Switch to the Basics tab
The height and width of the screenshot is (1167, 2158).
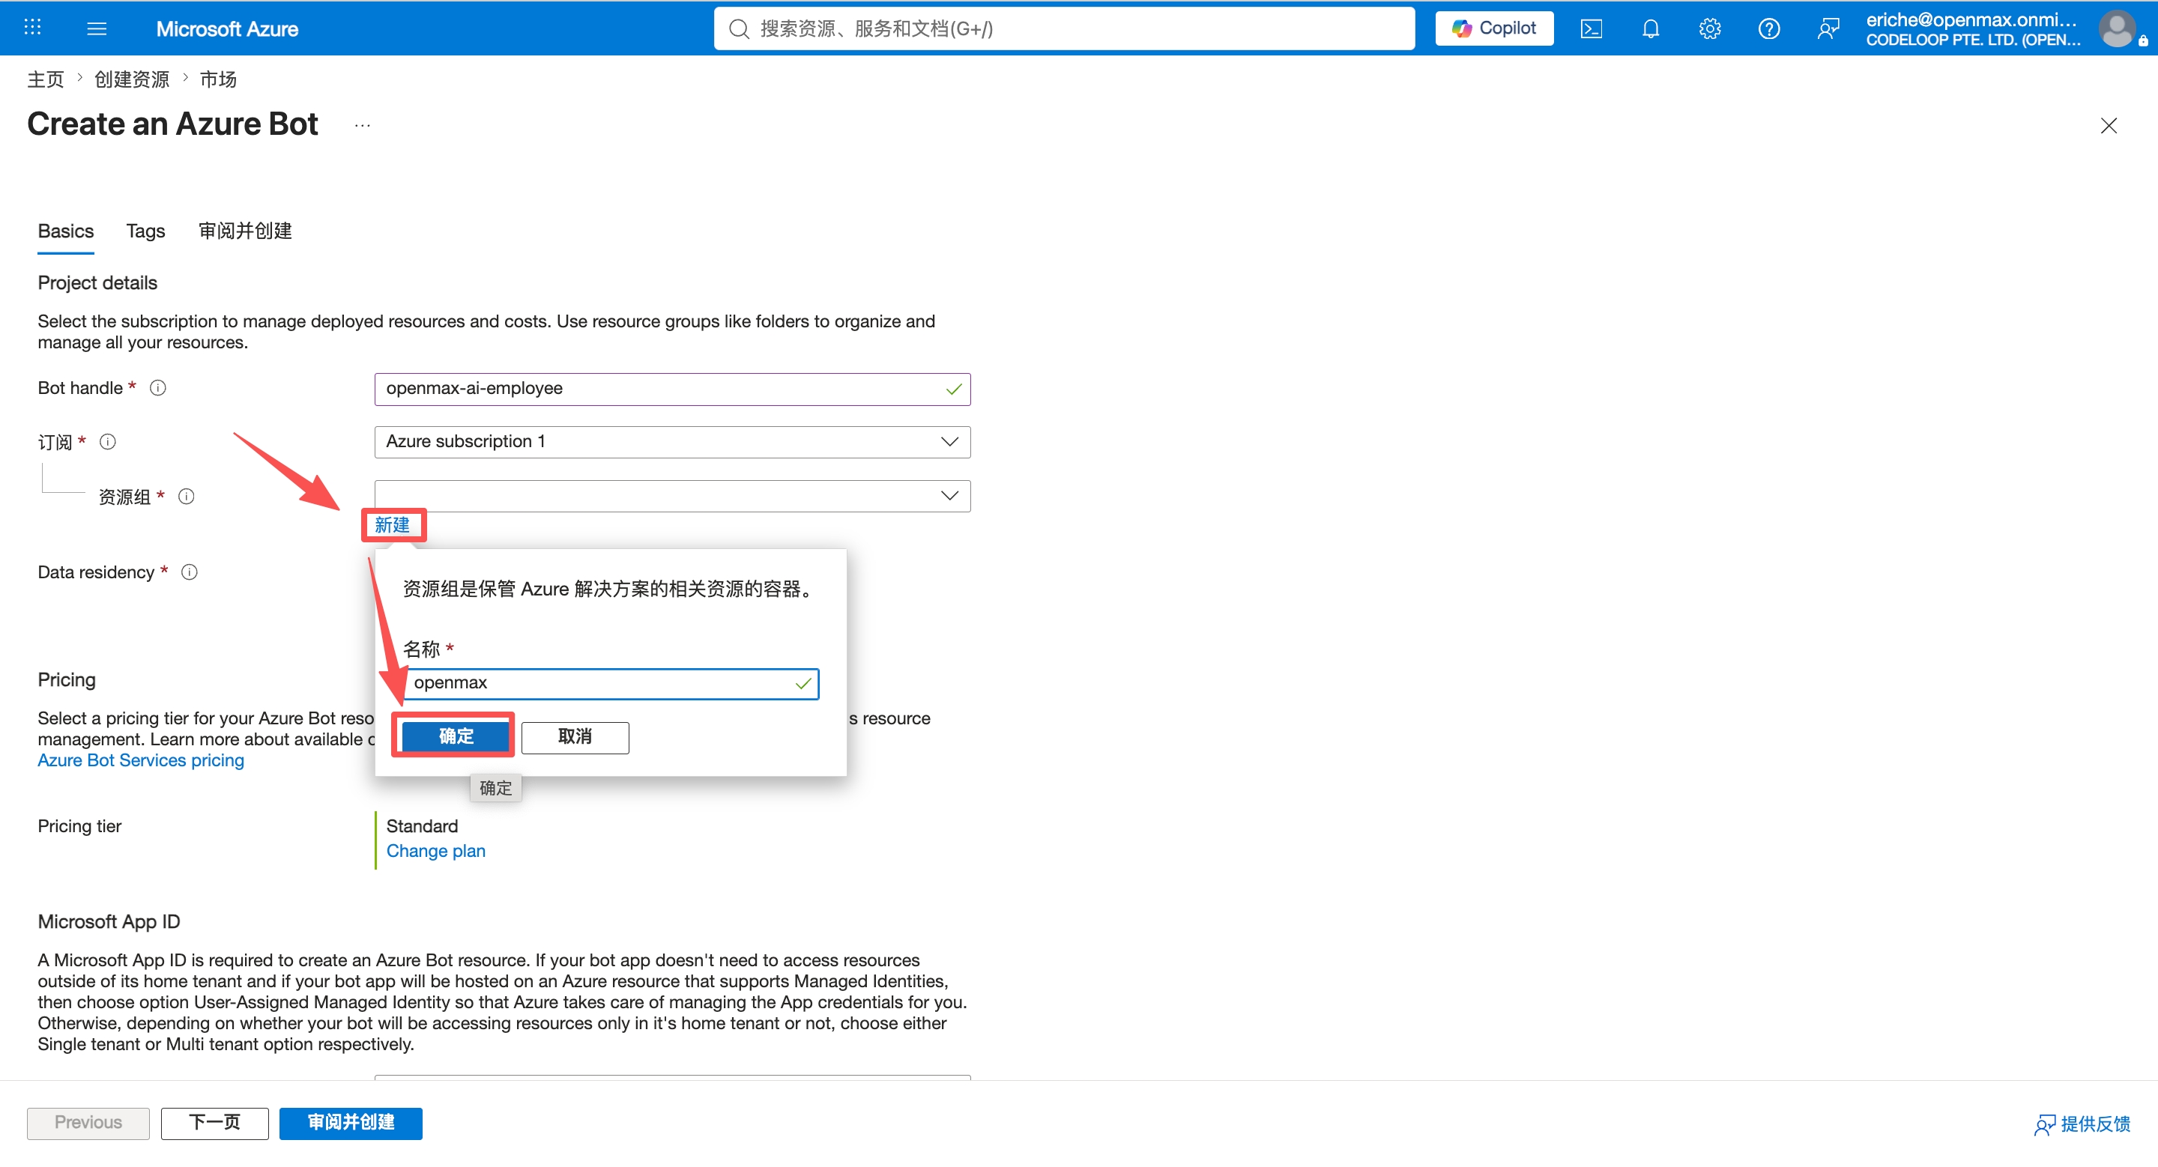click(65, 231)
